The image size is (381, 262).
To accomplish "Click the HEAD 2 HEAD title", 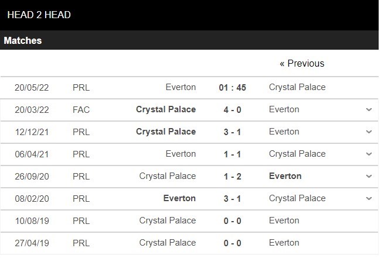I will tap(39, 15).
